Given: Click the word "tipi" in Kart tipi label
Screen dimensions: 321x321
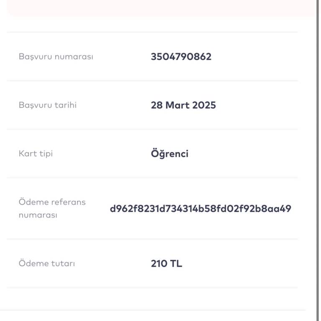Looking at the screenshot, I should (46, 154).
